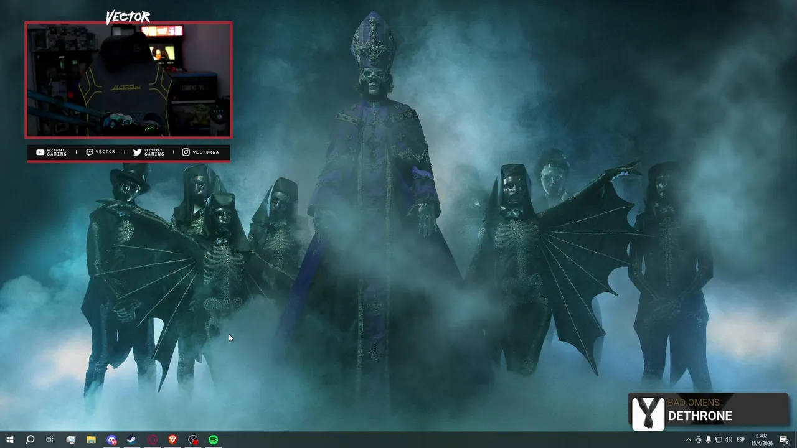Viewport: 797px width, 448px height.
Task: Open the notification center with 3 badge
Action: pyautogui.click(x=785, y=440)
